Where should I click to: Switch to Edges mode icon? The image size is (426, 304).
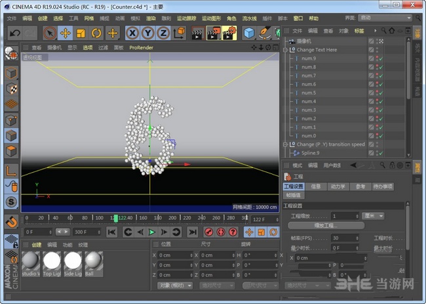point(11,135)
